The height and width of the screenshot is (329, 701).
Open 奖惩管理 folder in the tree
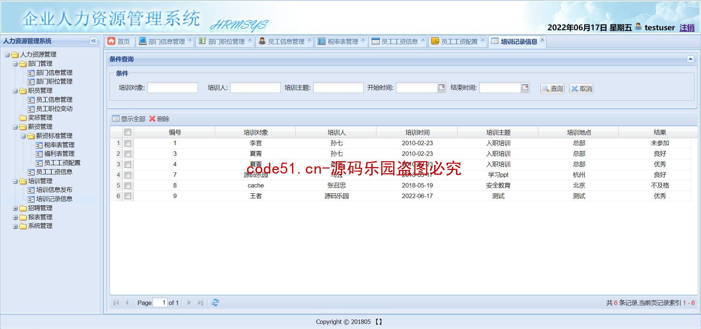click(x=40, y=117)
